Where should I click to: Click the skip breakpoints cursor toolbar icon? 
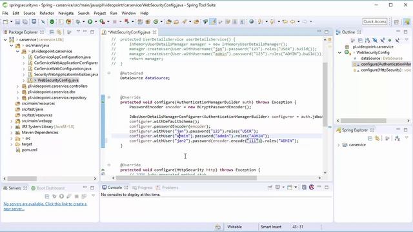[x=43, y=21]
